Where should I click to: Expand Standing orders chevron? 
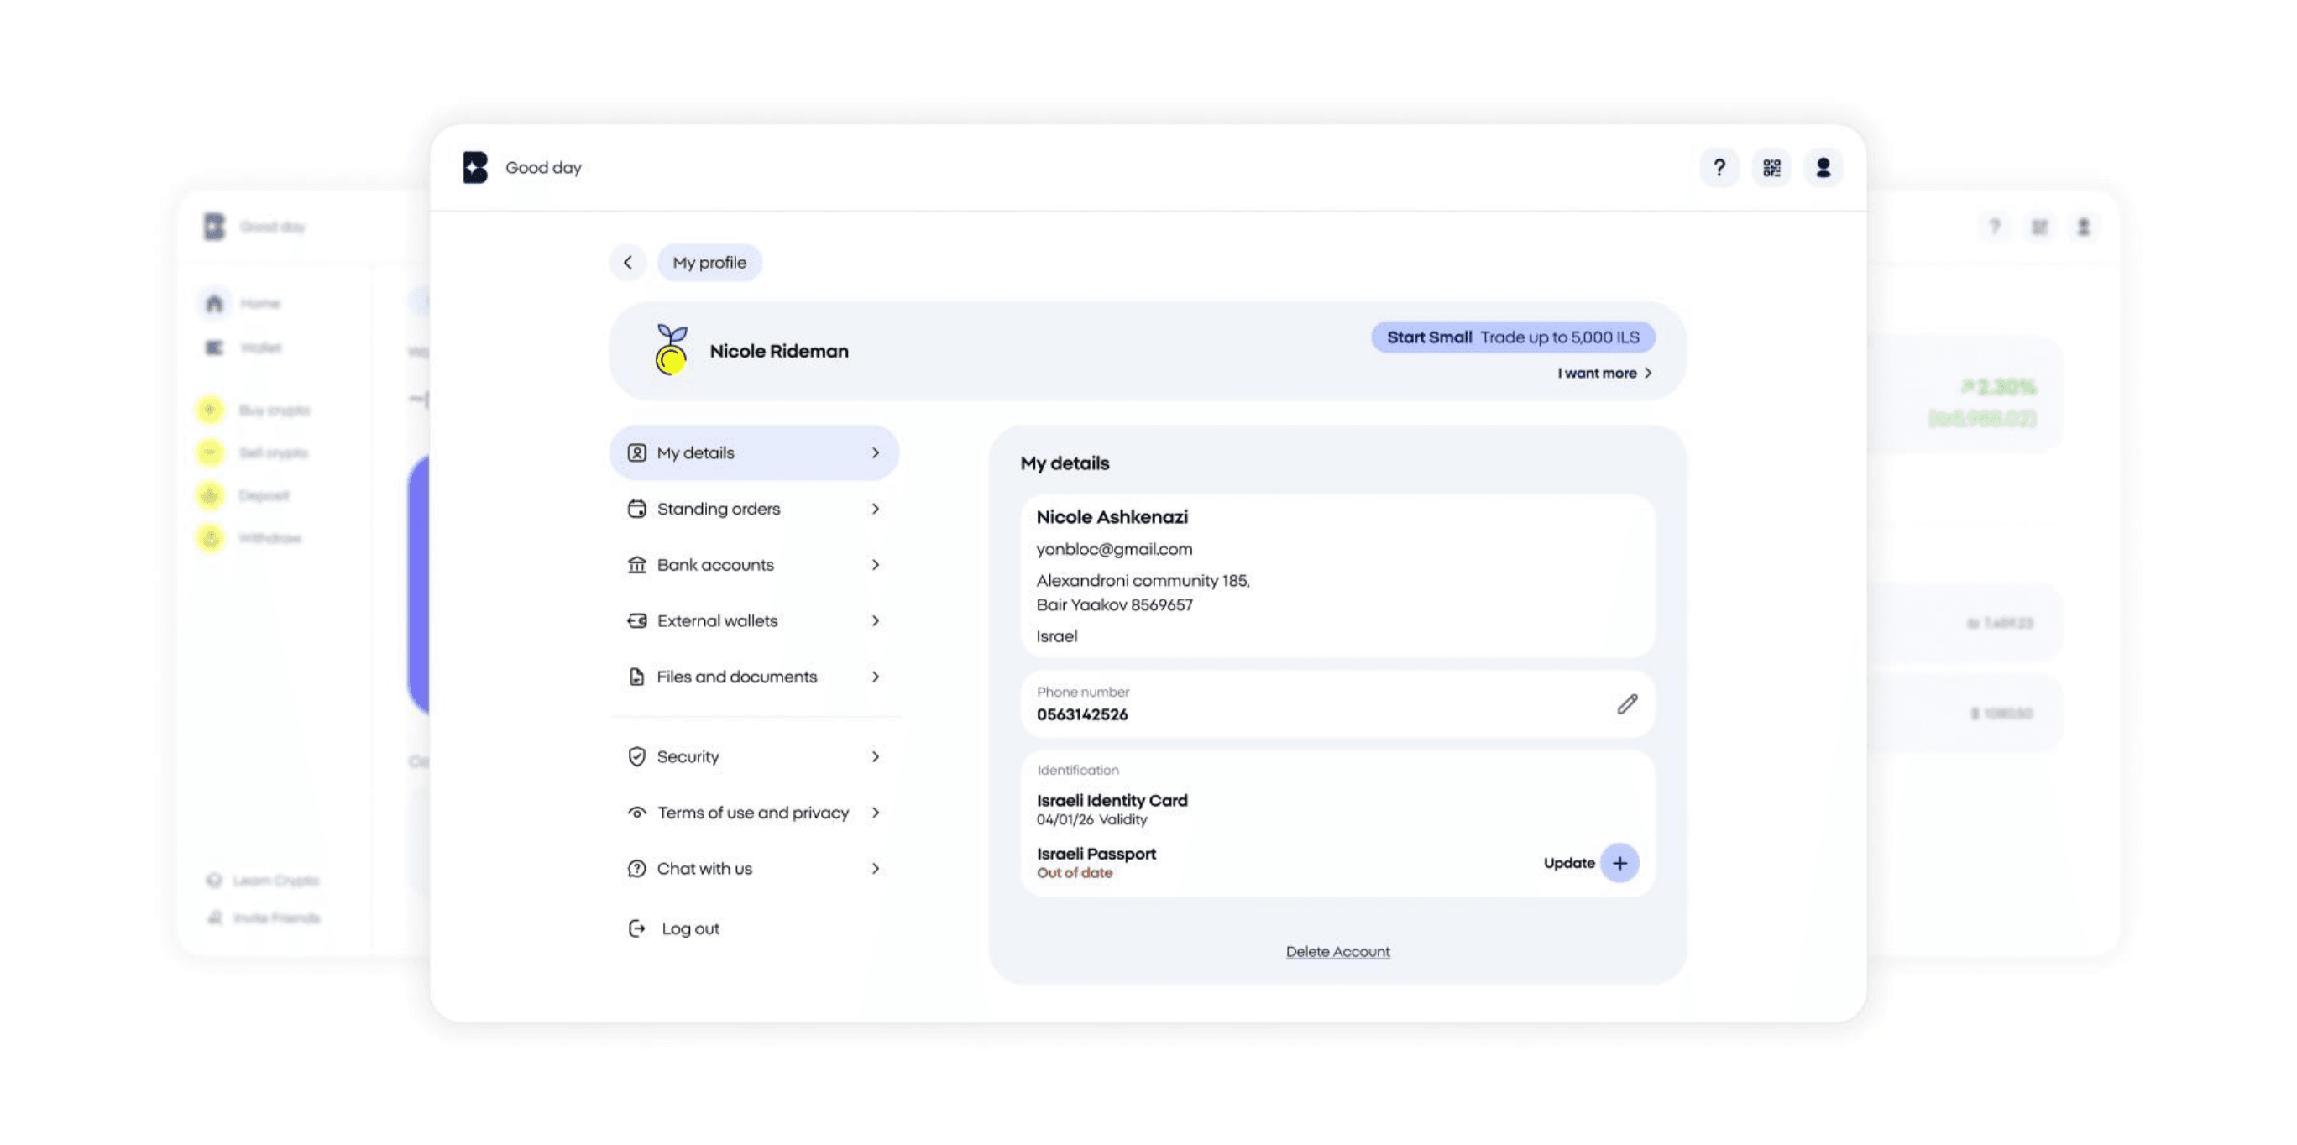(x=875, y=510)
